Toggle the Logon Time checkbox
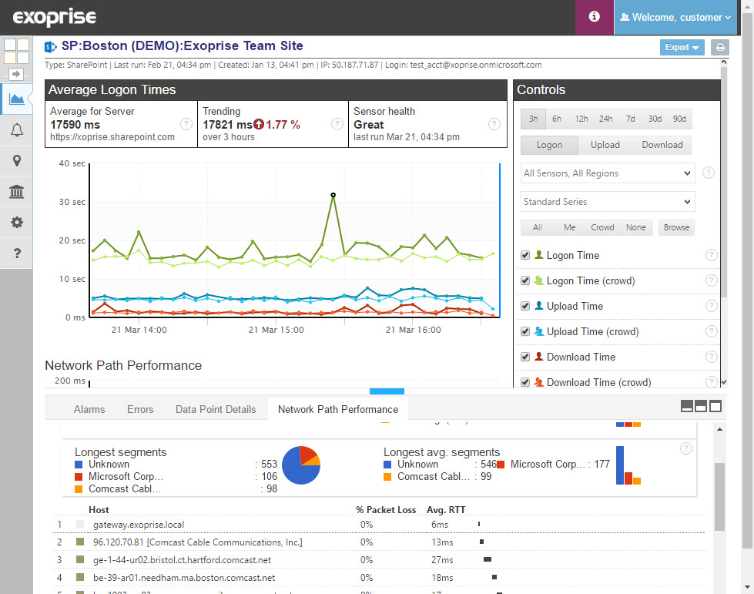754x594 pixels. [x=525, y=255]
